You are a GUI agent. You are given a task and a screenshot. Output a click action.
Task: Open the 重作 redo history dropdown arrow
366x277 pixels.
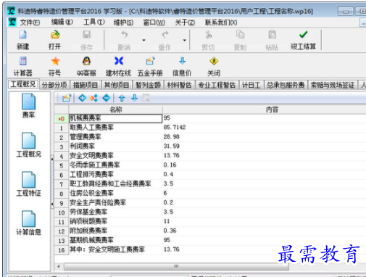[x=184, y=40]
